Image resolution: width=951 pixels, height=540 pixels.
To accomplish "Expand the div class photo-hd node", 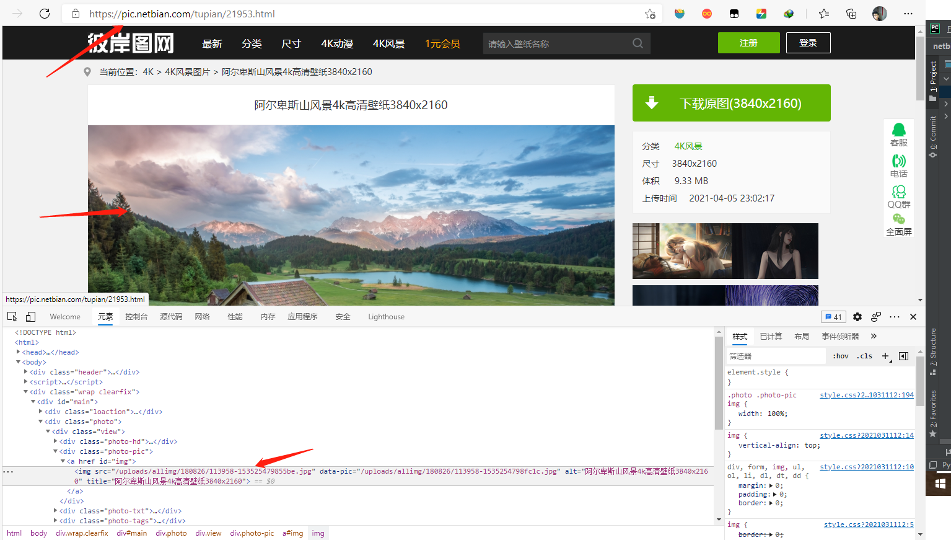I will pos(55,441).
